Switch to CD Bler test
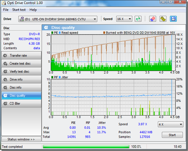The height and width of the screenshot is (151, 188). click(21, 104)
